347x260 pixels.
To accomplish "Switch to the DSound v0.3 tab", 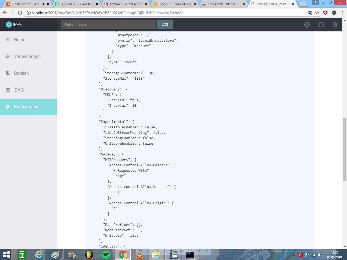I will pos(76,4).
